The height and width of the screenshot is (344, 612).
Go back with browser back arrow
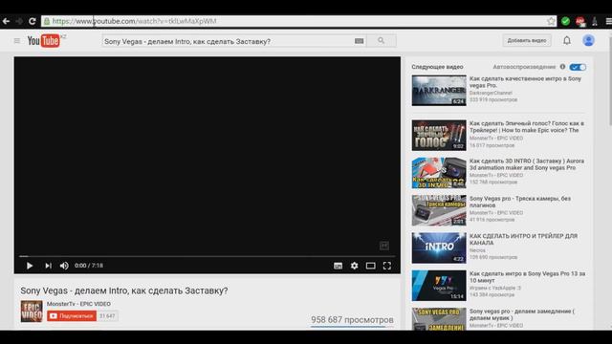pos(6,21)
